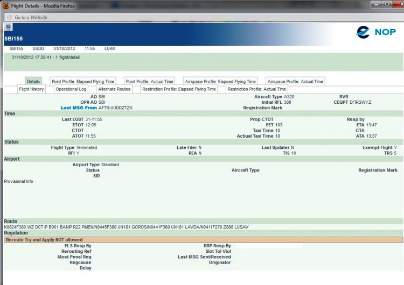Minimize the Firefox window
Screen dimensions: 404x285
click(377, 4)
